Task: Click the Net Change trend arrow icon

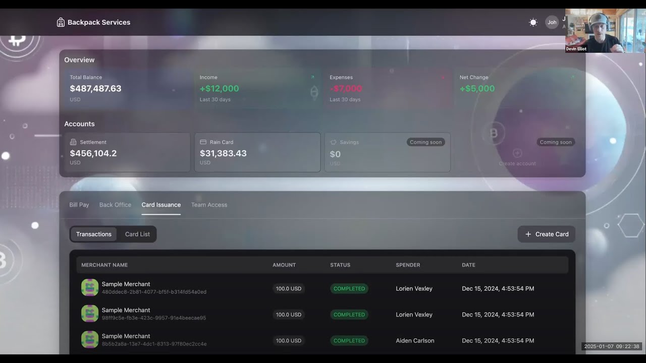Action: [572, 77]
